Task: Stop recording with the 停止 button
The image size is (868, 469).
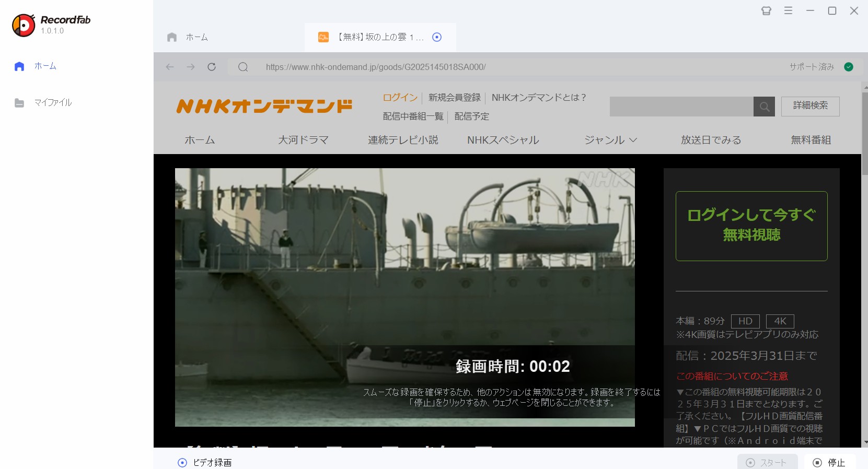Action: click(830, 462)
